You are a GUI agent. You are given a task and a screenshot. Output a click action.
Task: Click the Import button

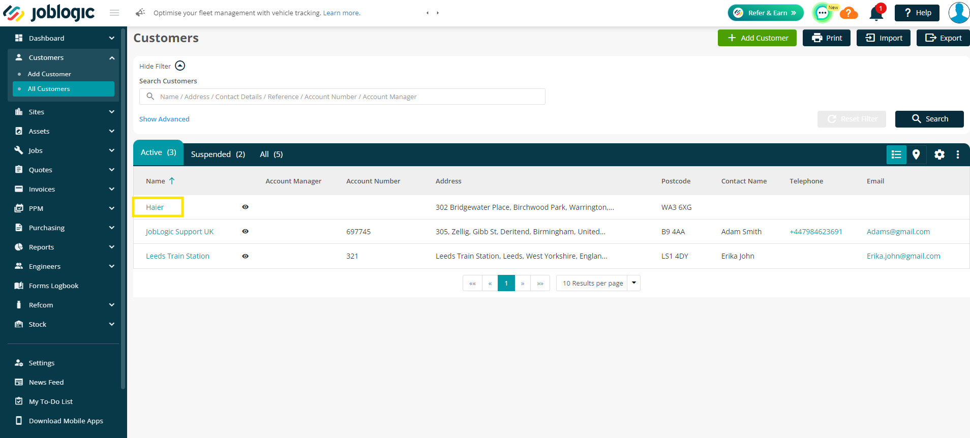tap(884, 38)
